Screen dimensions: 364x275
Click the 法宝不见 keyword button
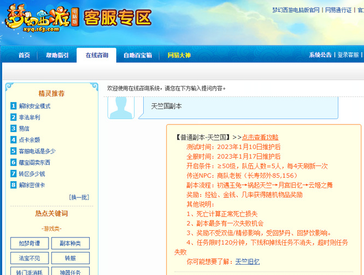point(30,258)
